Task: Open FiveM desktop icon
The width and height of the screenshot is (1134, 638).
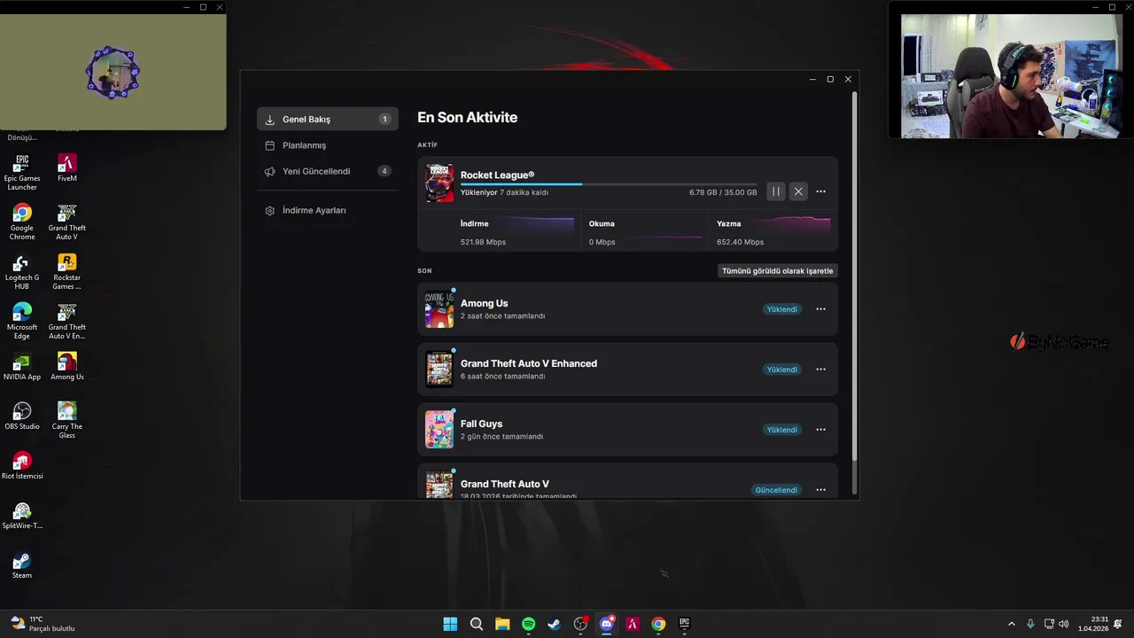Action: (x=67, y=167)
